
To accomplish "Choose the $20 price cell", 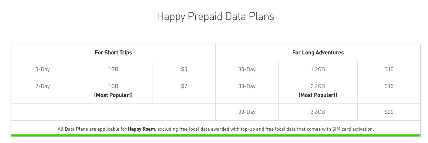I will [x=389, y=112].
